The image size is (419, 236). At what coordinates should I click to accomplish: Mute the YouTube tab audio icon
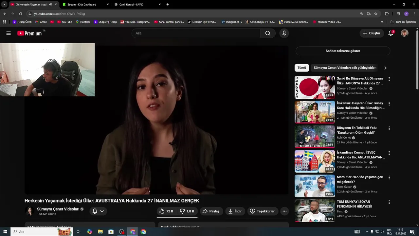coord(50,5)
